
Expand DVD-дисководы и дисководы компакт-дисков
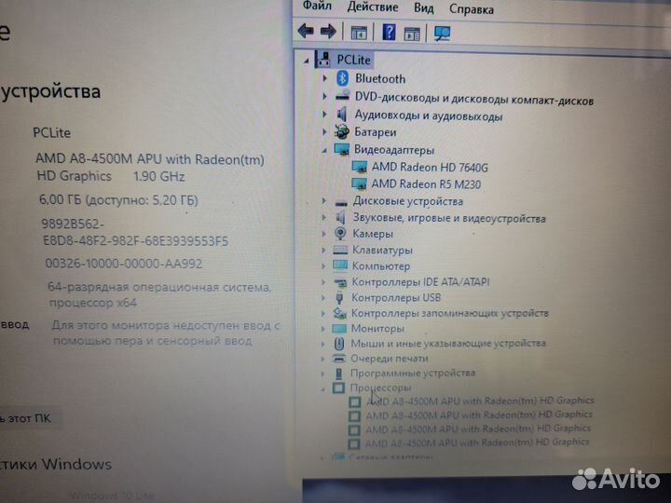(x=324, y=96)
